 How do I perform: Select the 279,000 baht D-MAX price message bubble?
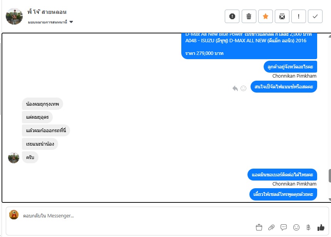pos(249,46)
